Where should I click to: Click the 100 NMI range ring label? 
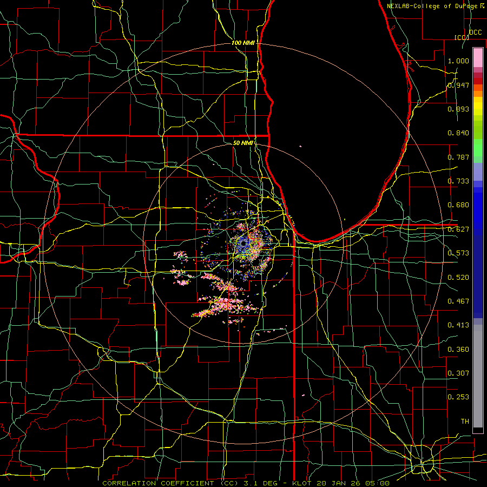click(243, 43)
